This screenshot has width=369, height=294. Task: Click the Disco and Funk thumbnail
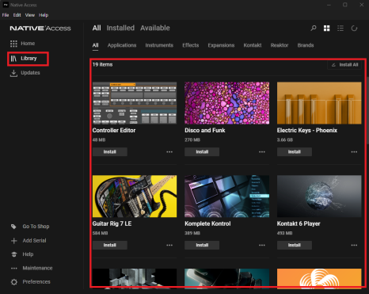click(227, 103)
